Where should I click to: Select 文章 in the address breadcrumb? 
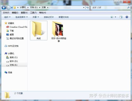pyautogui.click(x=44, y=7)
